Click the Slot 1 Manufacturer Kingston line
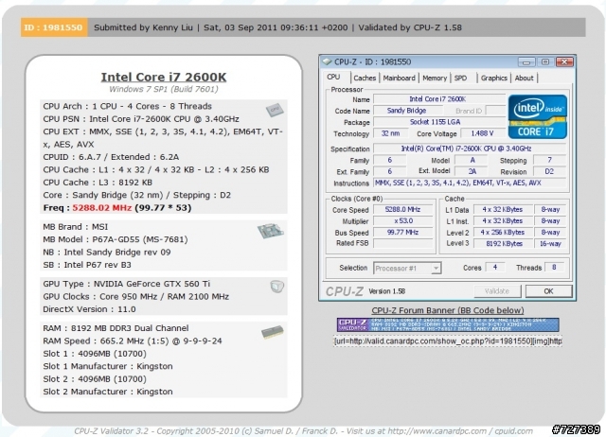 pyautogui.click(x=108, y=366)
